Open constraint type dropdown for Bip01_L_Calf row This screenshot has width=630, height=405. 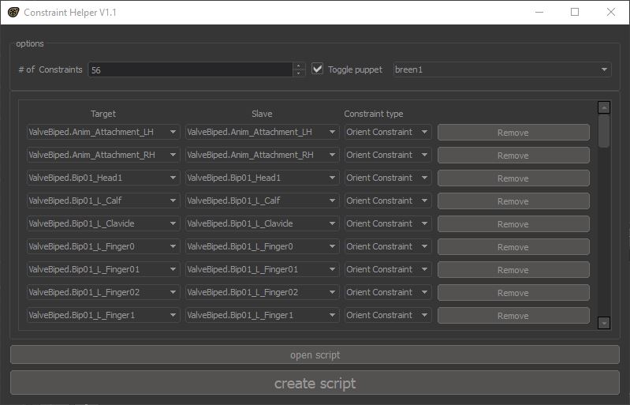[387, 201]
